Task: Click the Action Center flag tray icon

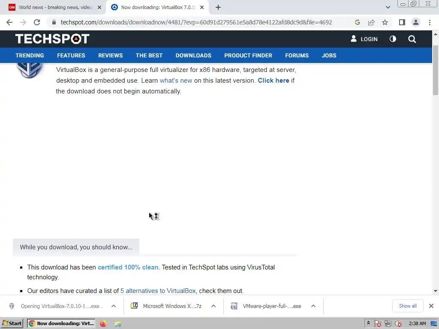Action: pyautogui.click(x=377, y=324)
